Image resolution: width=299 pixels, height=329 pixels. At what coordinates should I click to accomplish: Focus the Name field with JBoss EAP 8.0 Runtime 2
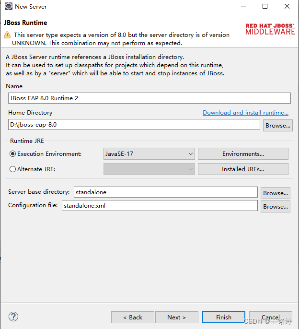(149, 98)
